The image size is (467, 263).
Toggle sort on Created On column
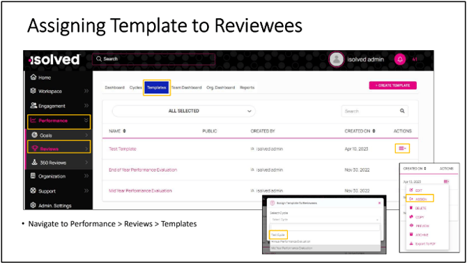coord(374,131)
